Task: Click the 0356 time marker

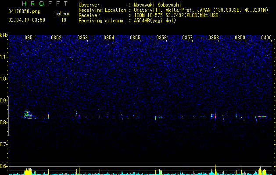Action: (161, 38)
